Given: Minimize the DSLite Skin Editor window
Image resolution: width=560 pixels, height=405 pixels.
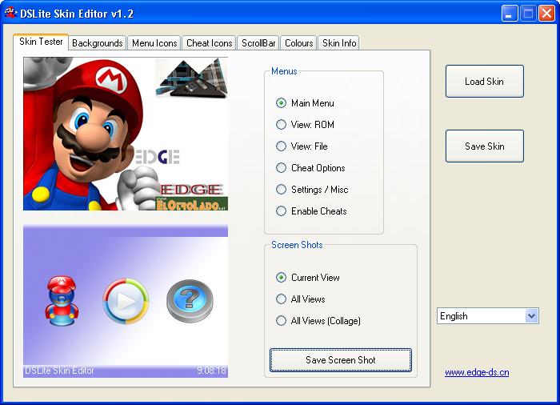Looking at the screenshot, I should coord(510,14).
